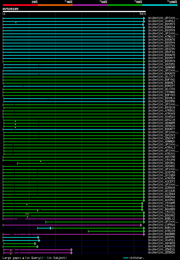
Task: Click the purple C0PM16 alignment bar
Action: [x=72, y=225]
